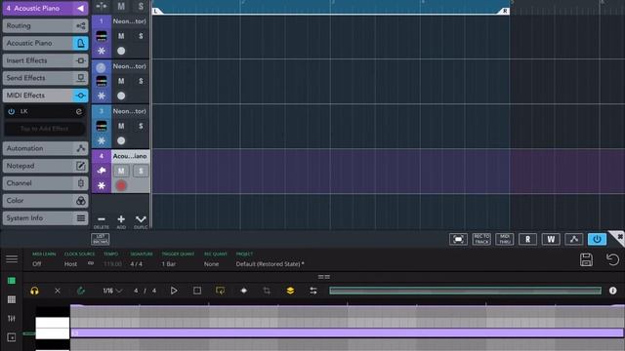Open the LK hamburger menu
Viewport: 625px width, 351px height.
click(12, 259)
